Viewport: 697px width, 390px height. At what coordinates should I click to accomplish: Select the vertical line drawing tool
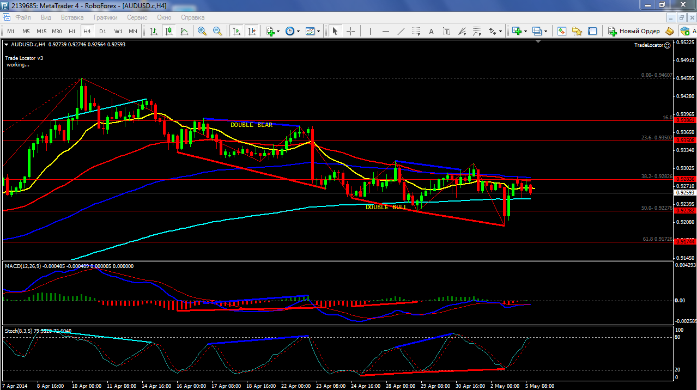point(370,31)
